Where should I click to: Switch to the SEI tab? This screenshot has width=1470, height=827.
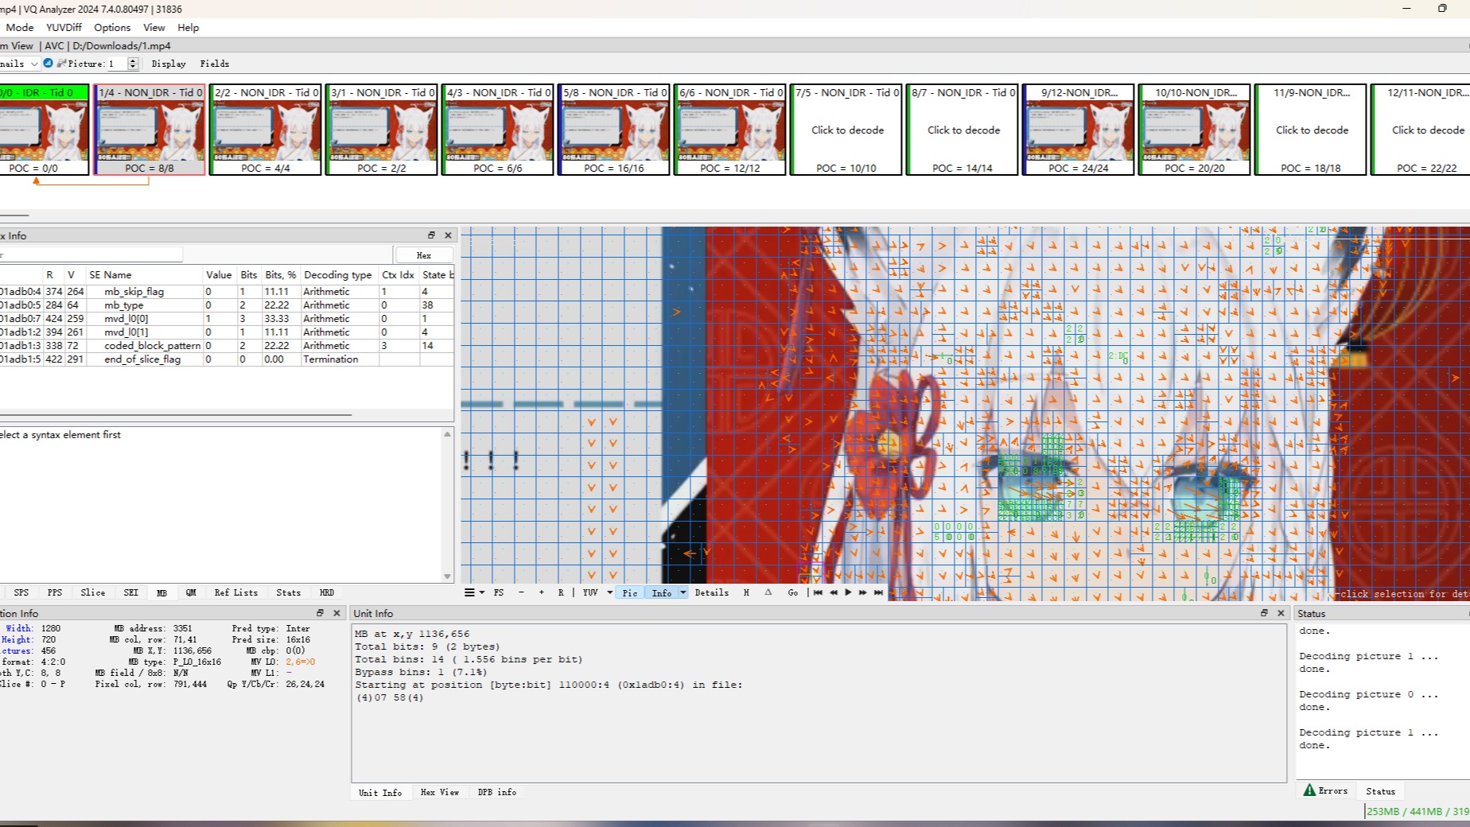130,592
